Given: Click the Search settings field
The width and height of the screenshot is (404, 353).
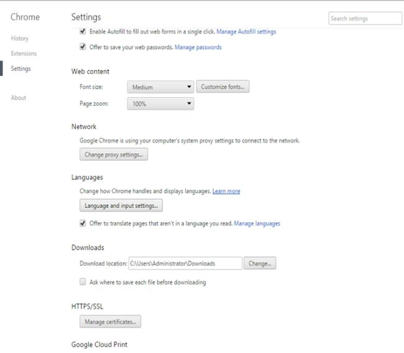Looking at the screenshot, I should (x=365, y=18).
